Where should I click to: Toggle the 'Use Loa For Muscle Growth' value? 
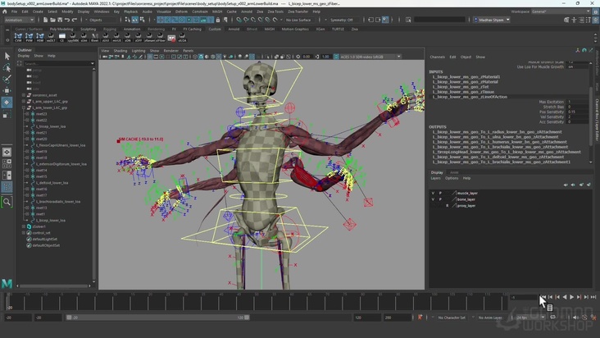(x=578, y=66)
